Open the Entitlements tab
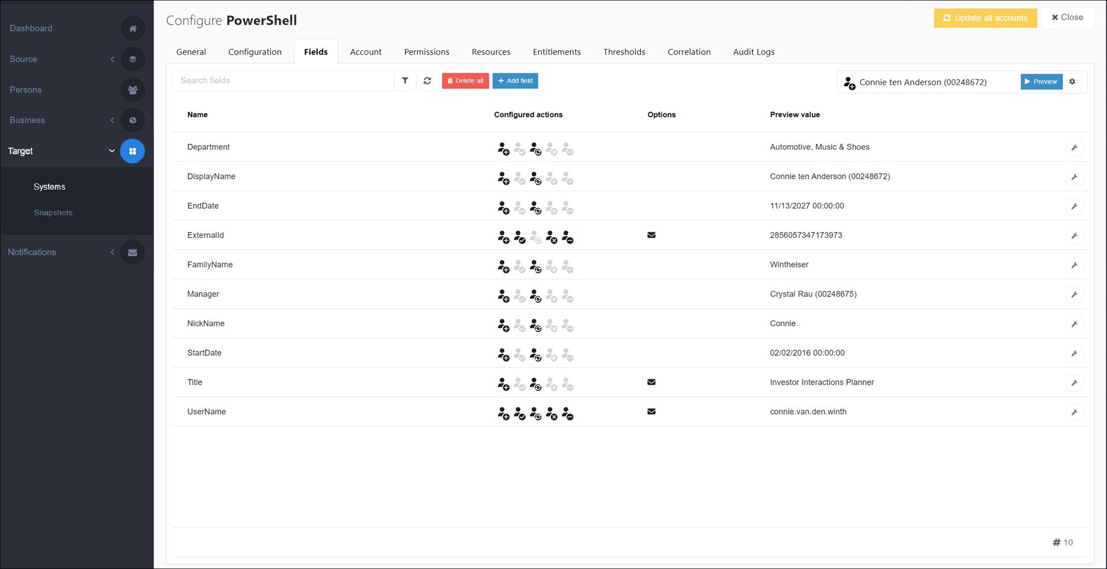Screen dimensions: 1107x569 click(557, 52)
